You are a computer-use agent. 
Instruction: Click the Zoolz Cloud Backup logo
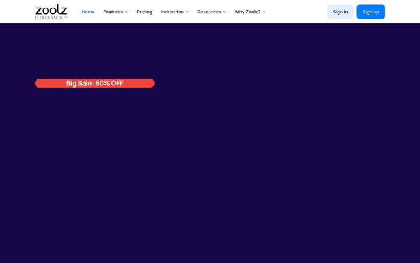(51, 12)
